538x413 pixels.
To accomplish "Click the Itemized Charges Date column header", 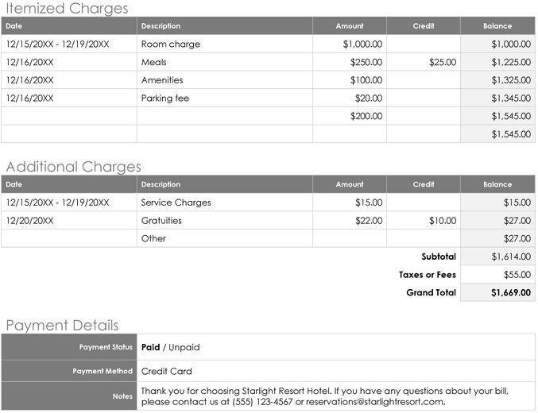I will (x=69, y=25).
